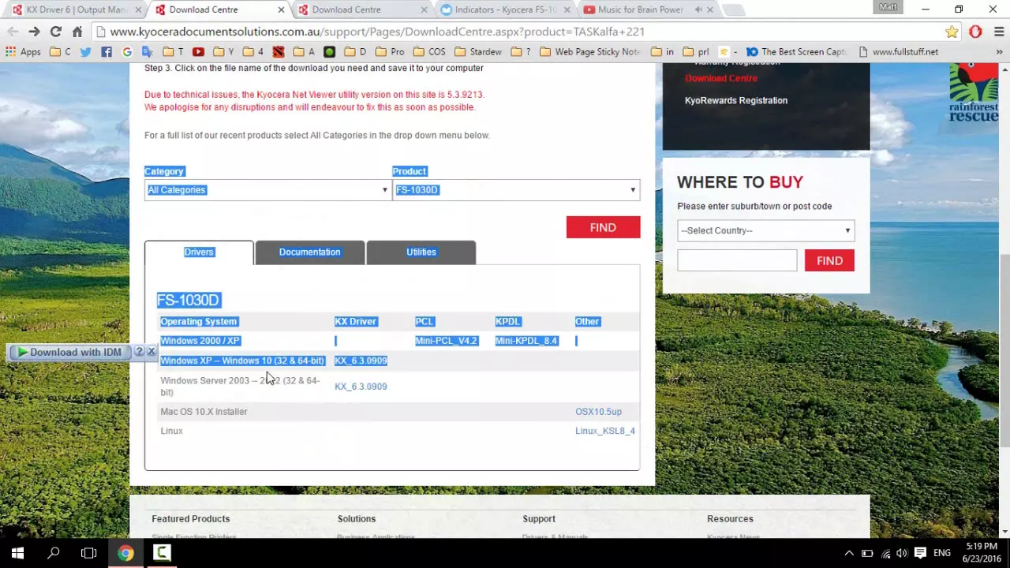The image size is (1010, 568).
Task: Open the Google Translate bookmark
Action: tap(147, 52)
